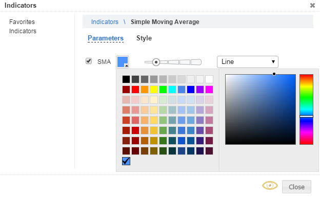The image size is (320, 200).
Task: Switch to the Style tab
Action: click(x=144, y=38)
